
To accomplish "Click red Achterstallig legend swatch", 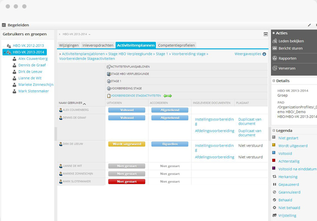I will [x=274, y=161].
